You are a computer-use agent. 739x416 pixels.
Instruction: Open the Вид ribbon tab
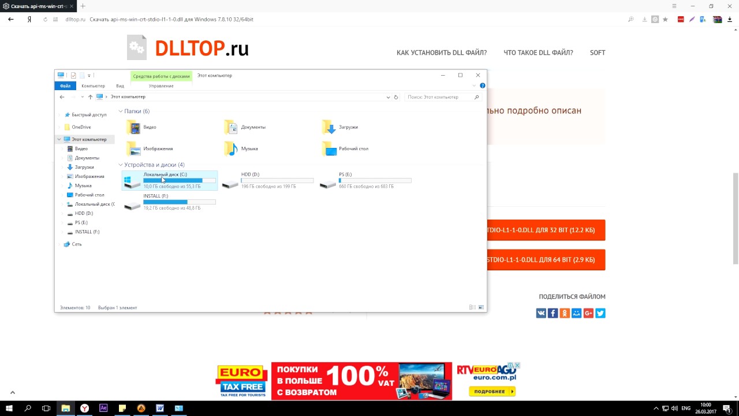pos(120,86)
